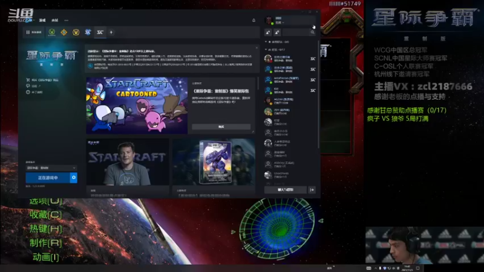This screenshot has width=484, height=272.
Task: Select the first friend with photo avatar
Action: [290, 59]
